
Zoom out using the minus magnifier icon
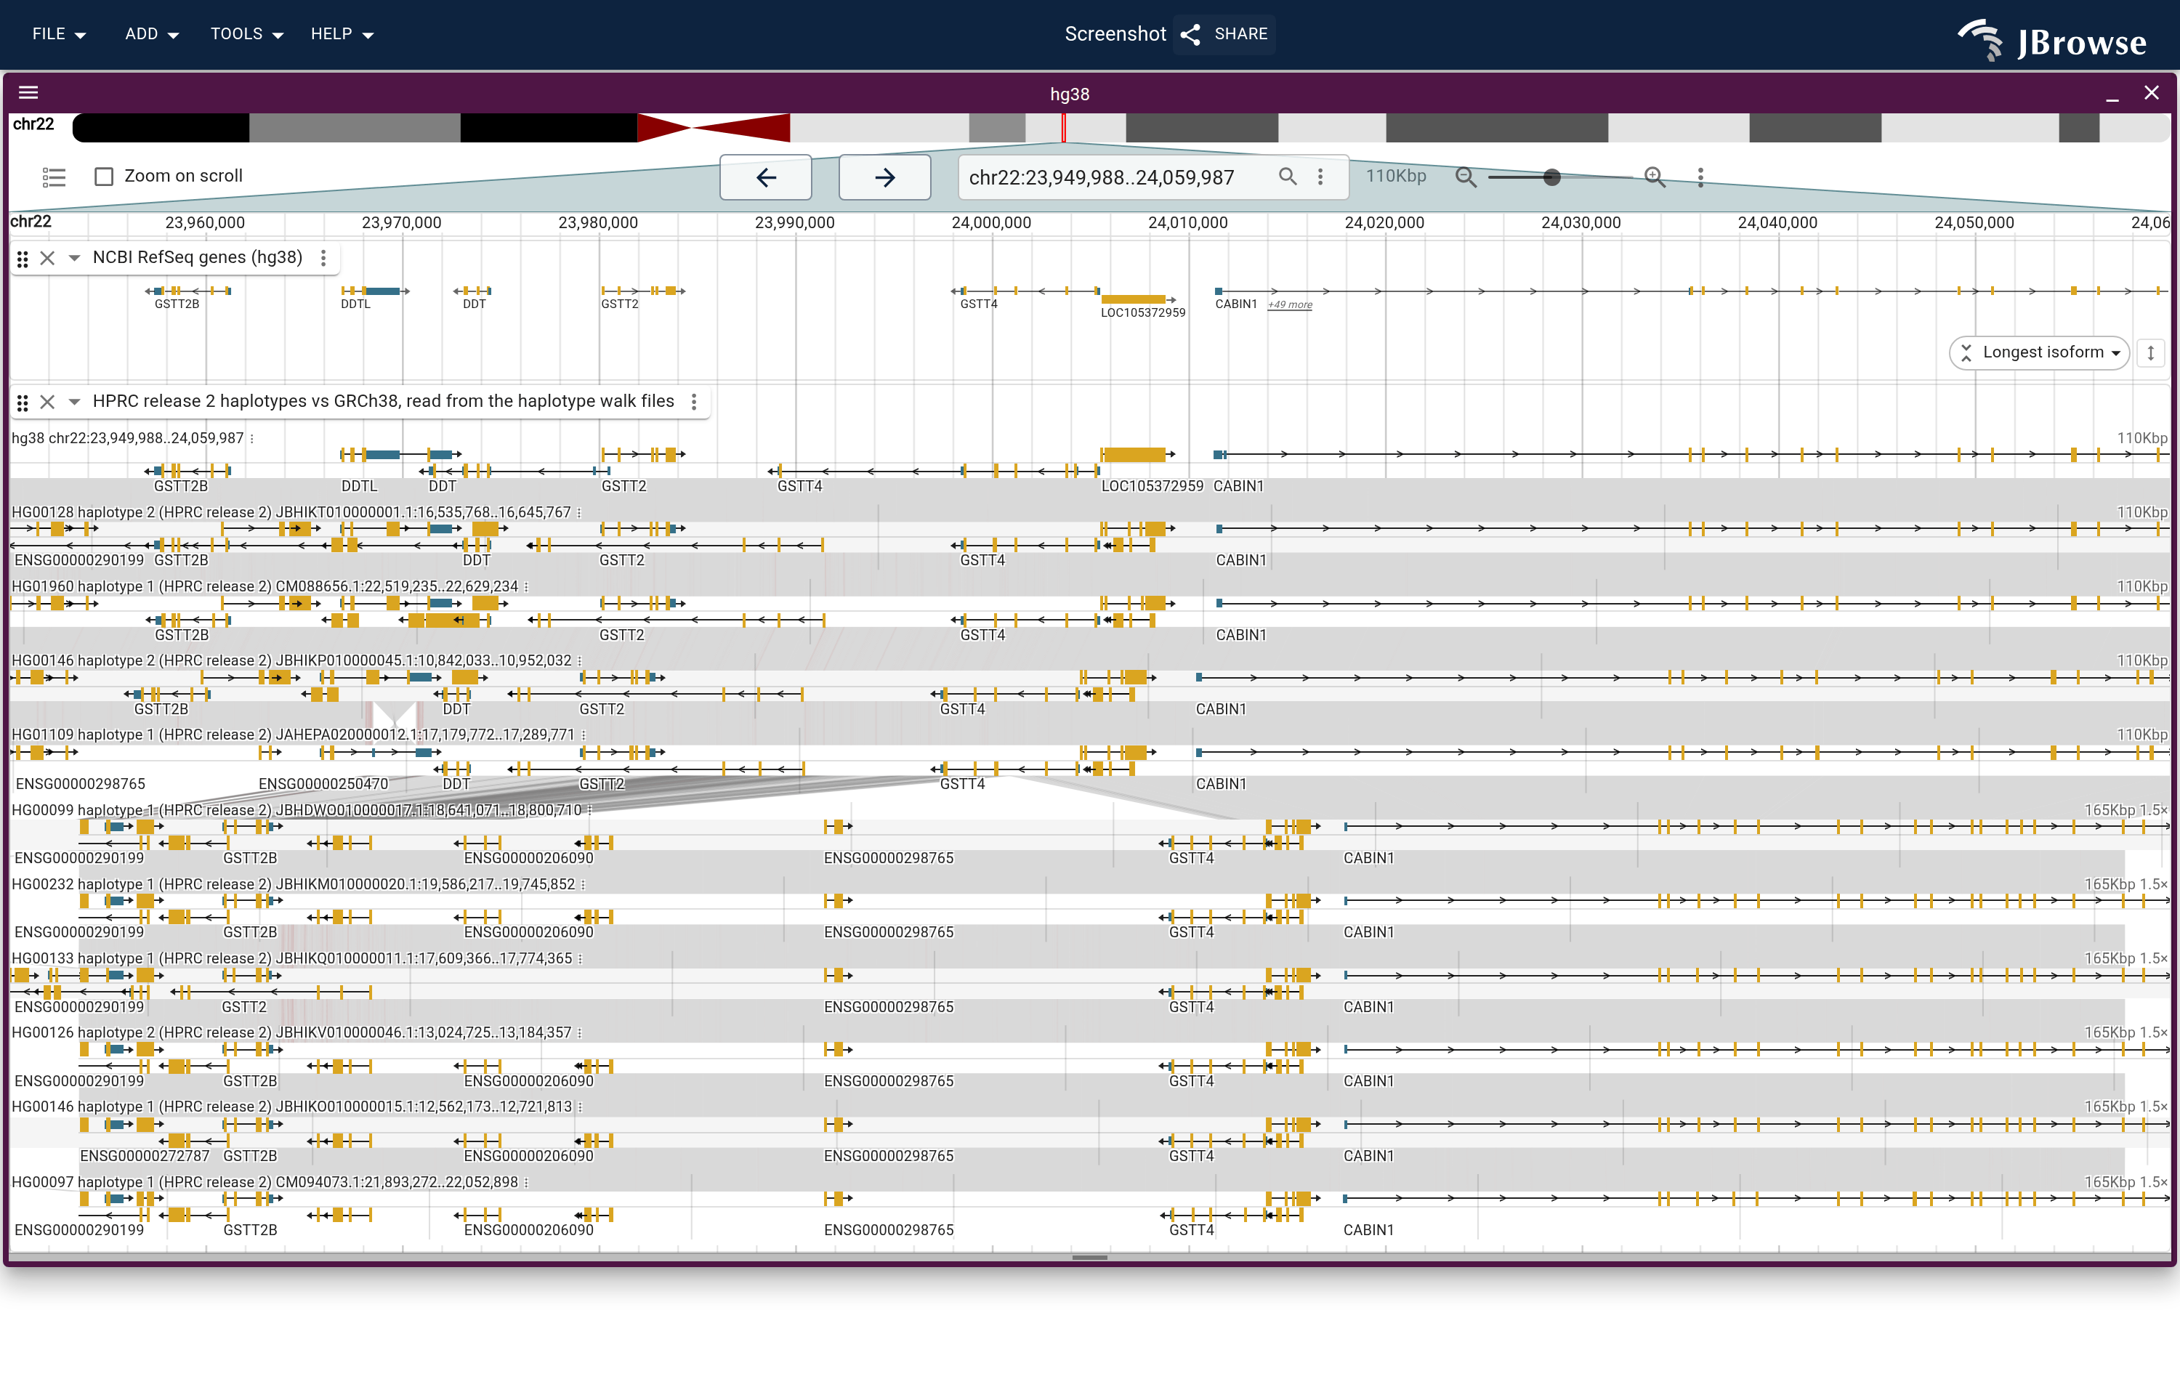1466,177
